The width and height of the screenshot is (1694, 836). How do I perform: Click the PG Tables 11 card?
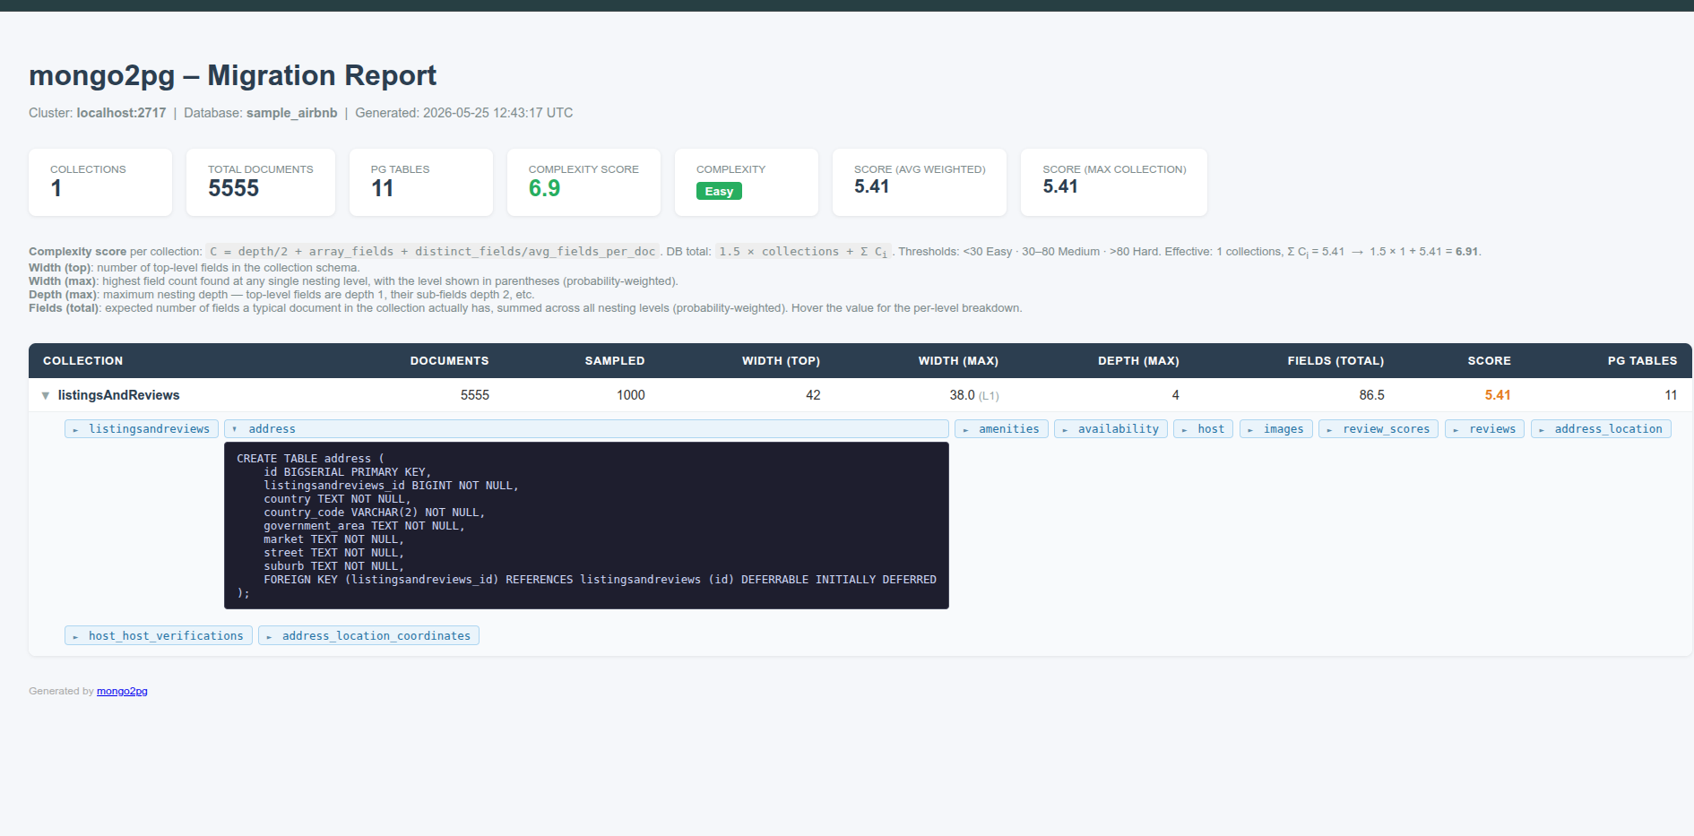pyautogui.click(x=421, y=182)
